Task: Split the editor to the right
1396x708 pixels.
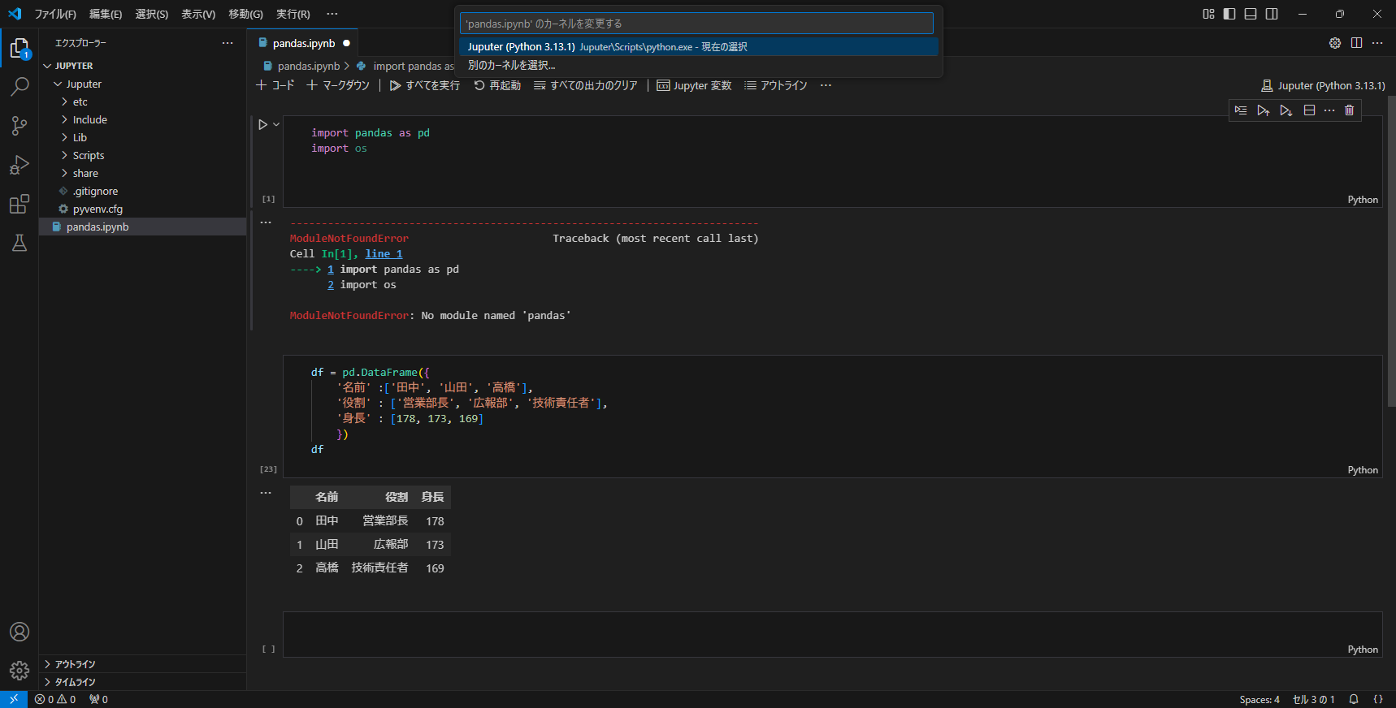Action: 1356,43
